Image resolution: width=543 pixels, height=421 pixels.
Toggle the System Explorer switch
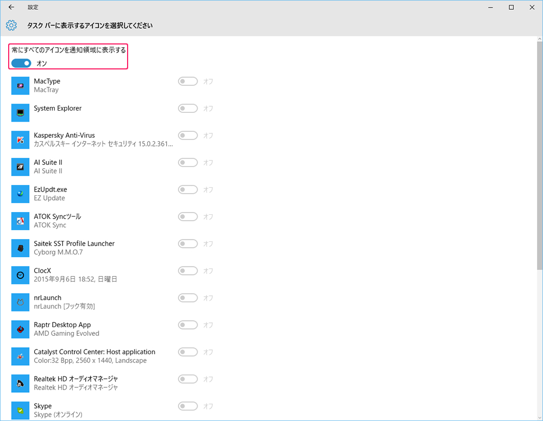point(188,109)
